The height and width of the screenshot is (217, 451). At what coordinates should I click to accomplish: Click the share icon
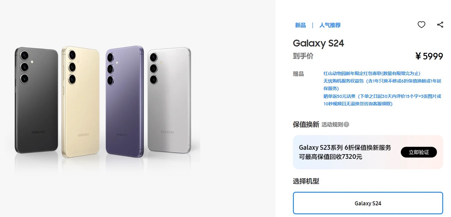(440, 25)
